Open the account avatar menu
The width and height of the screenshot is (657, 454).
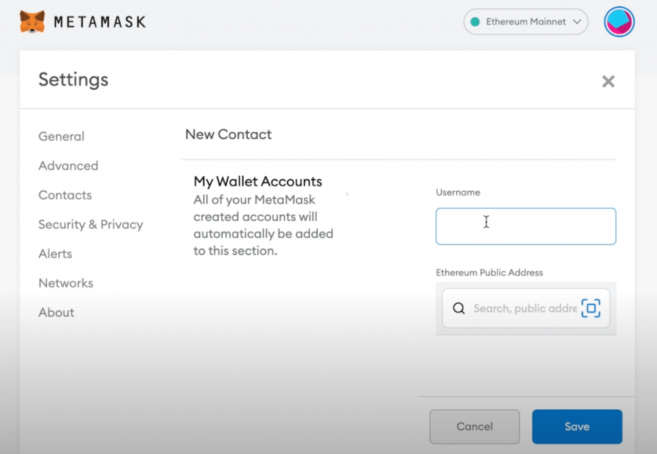tap(619, 22)
